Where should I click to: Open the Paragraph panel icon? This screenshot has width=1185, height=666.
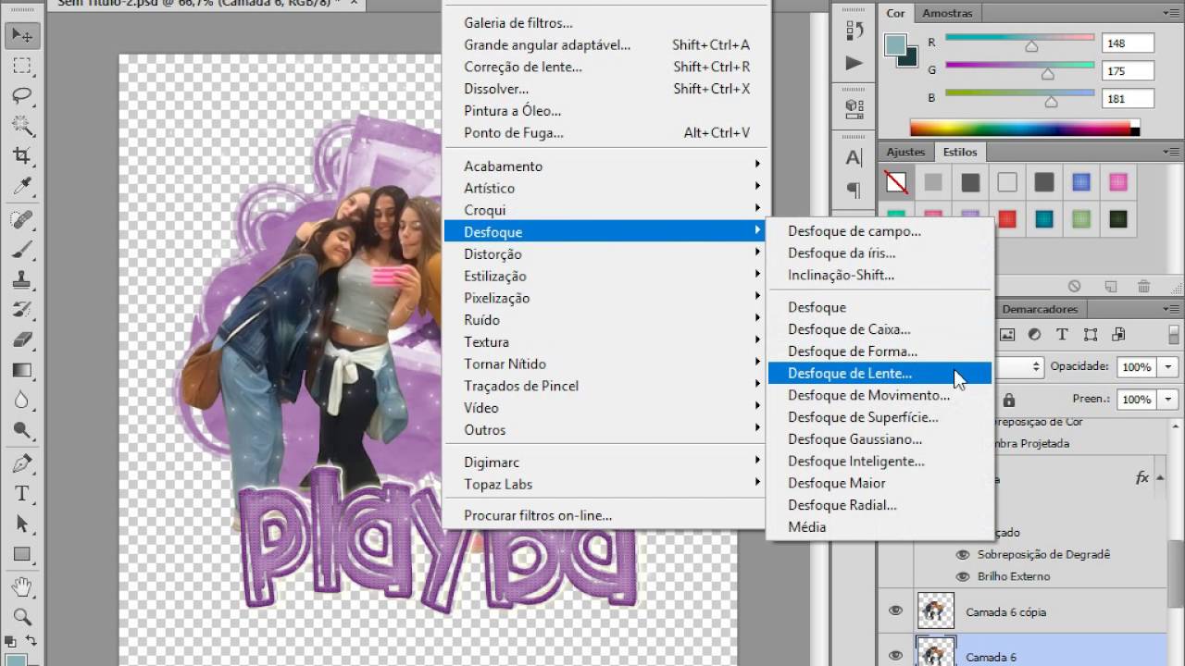tap(854, 190)
